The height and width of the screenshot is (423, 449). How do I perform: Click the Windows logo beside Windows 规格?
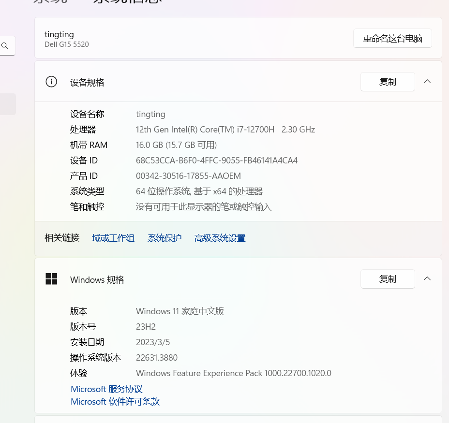[51, 279]
